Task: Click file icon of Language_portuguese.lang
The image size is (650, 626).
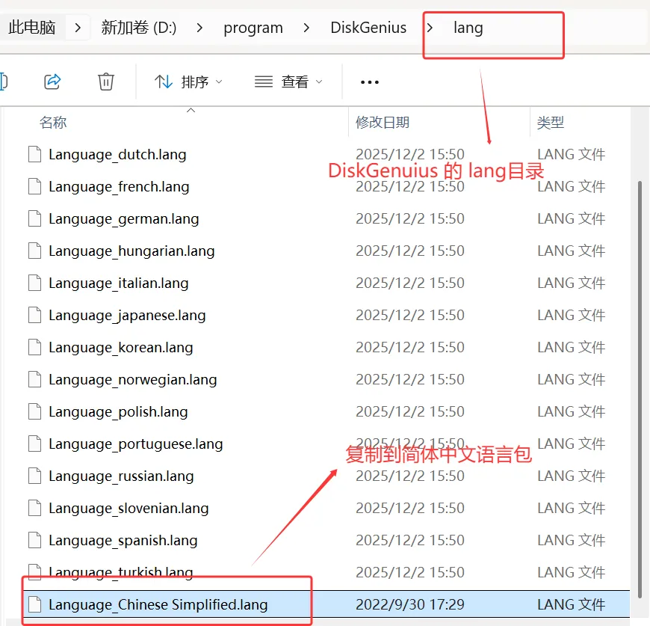Action: [35, 444]
